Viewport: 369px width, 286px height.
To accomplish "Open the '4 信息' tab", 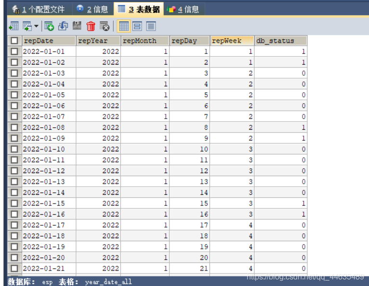I will point(183,10).
